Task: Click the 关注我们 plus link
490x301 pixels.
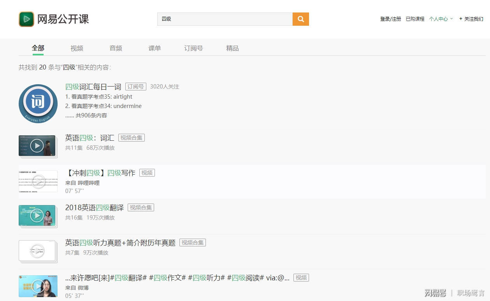Action: (471, 19)
